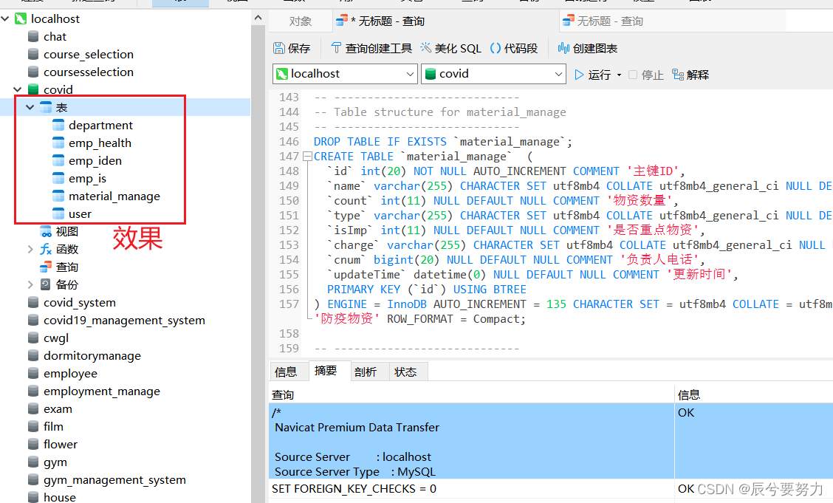Expand the 函数 (functions) node
The width and height of the screenshot is (833, 503).
[30, 249]
